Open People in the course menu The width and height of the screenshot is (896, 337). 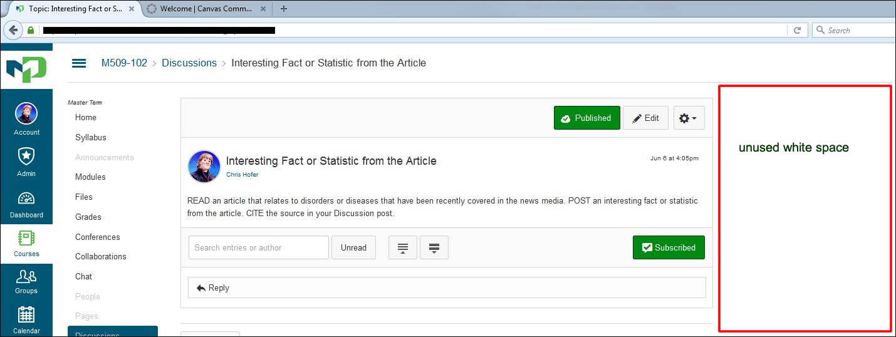click(x=88, y=296)
